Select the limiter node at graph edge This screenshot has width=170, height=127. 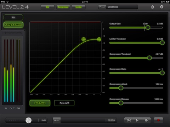pos(99,39)
